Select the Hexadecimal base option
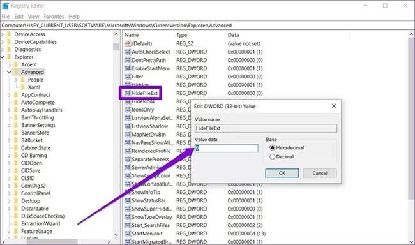415x245 pixels. tap(273, 147)
